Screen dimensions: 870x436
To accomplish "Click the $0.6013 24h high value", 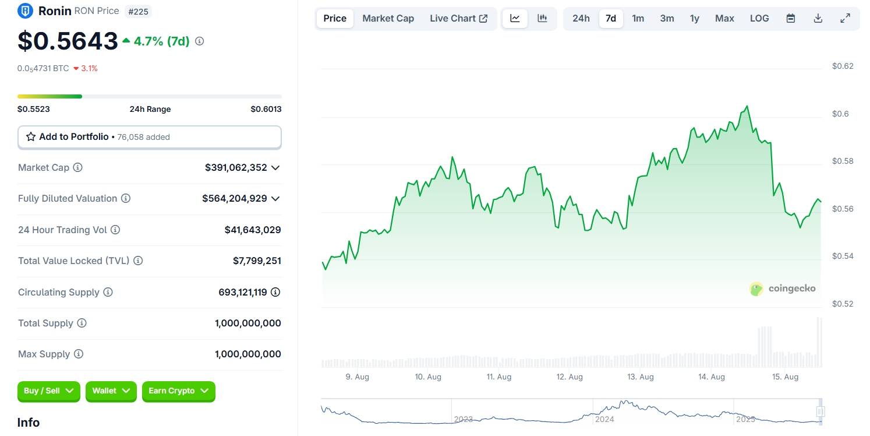I will (266, 109).
